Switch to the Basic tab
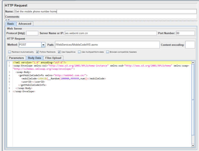This screenshot has width=199, height=151. click(11, 24)
